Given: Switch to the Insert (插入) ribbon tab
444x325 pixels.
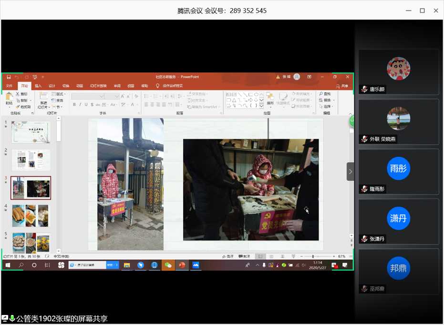Looking at the screenshot, I should [x=38, y=86].
